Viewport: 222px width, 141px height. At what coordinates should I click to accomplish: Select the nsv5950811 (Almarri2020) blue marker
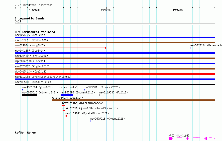point(84,90)
